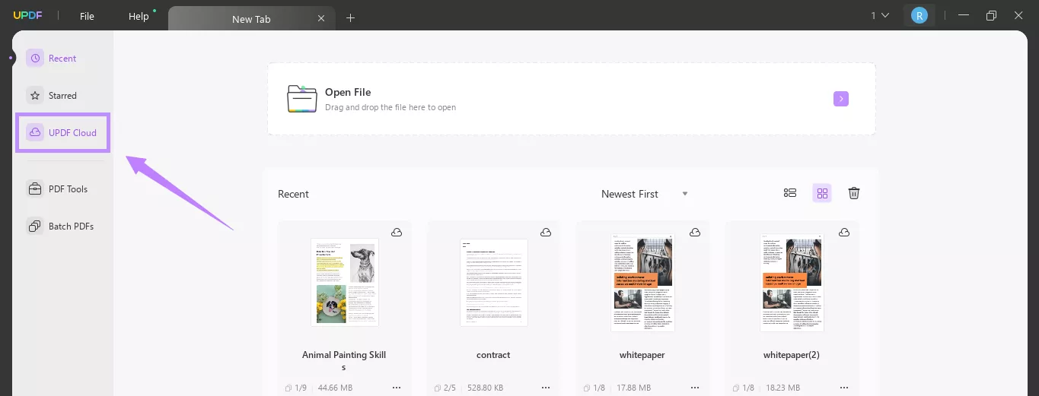Restore down the UPDF window
Viewport: 1039px width, 396px height.
(991, 15)
